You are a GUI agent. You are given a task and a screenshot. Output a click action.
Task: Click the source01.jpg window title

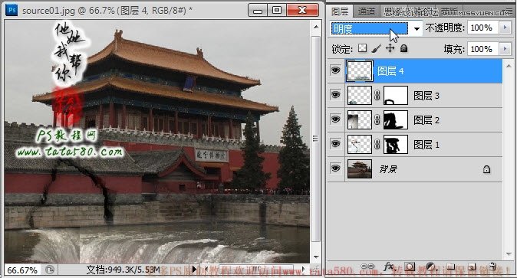click(x=107, y=10)
